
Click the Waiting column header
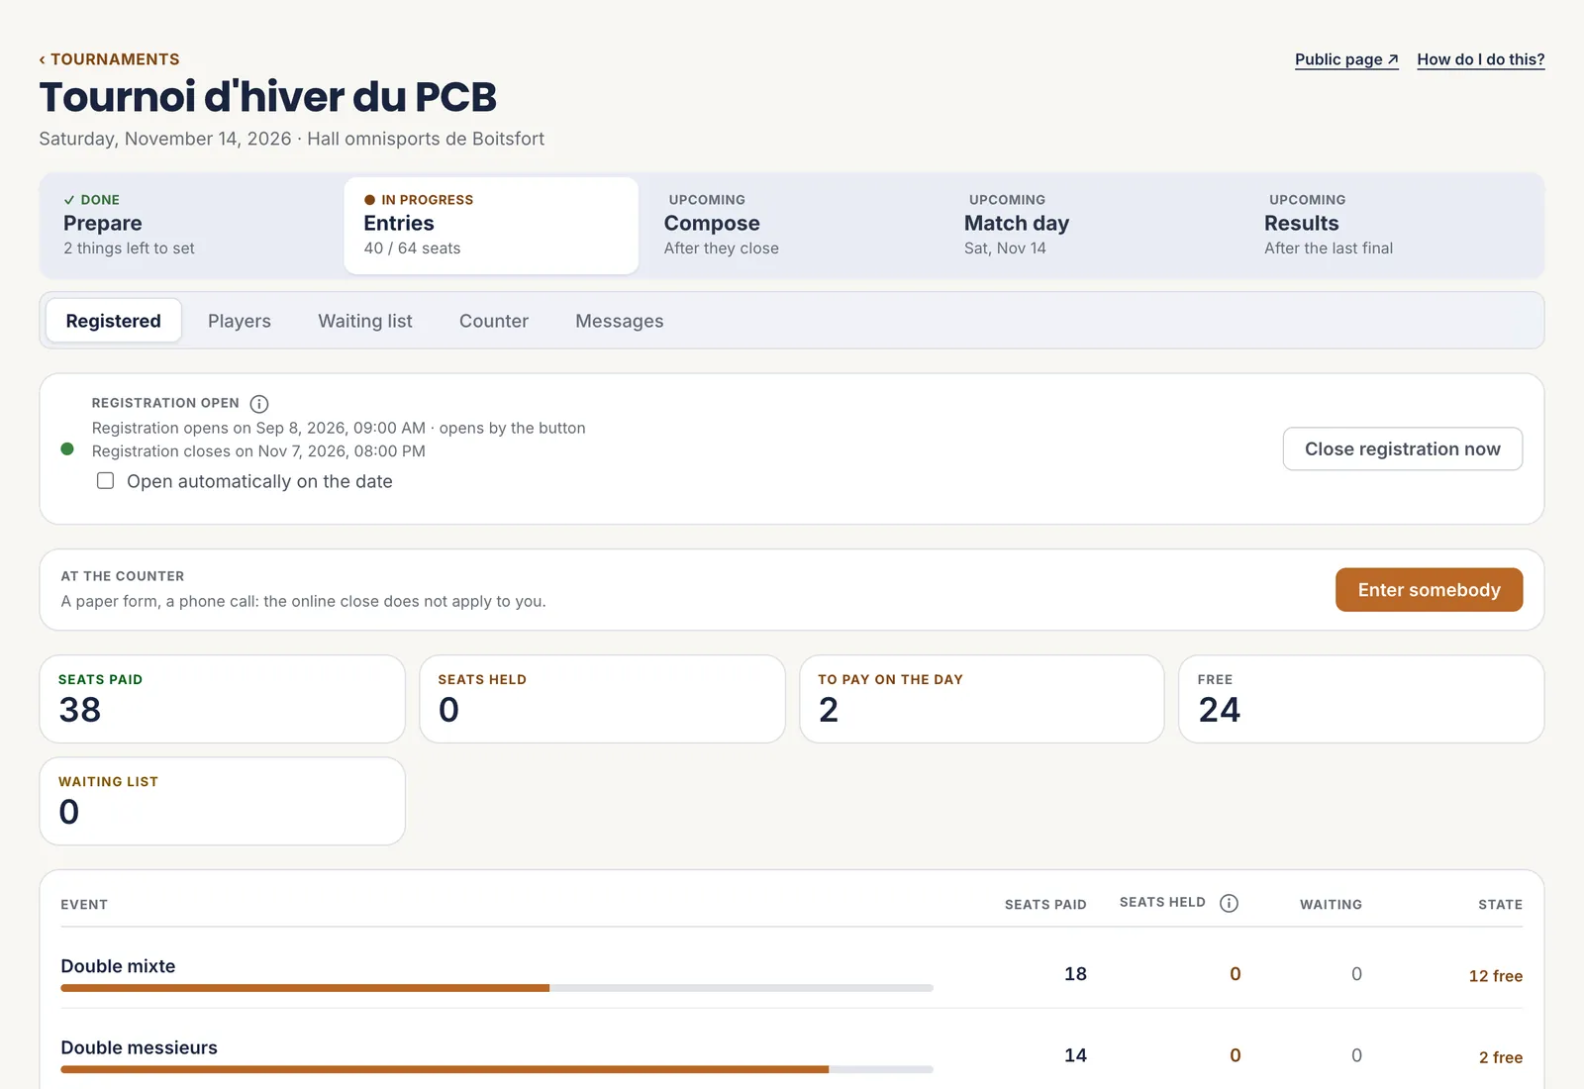click(x=1331, y=905)
